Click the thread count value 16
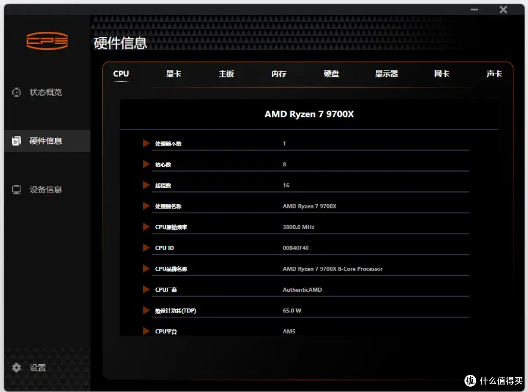The image size is (528, 392). pyautogui.click(x=286, y=185)
